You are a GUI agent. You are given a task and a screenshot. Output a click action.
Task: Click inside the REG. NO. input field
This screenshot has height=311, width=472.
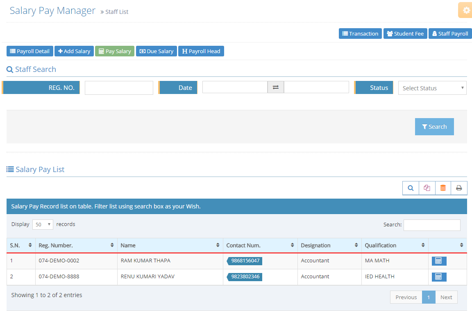(119, 88)
